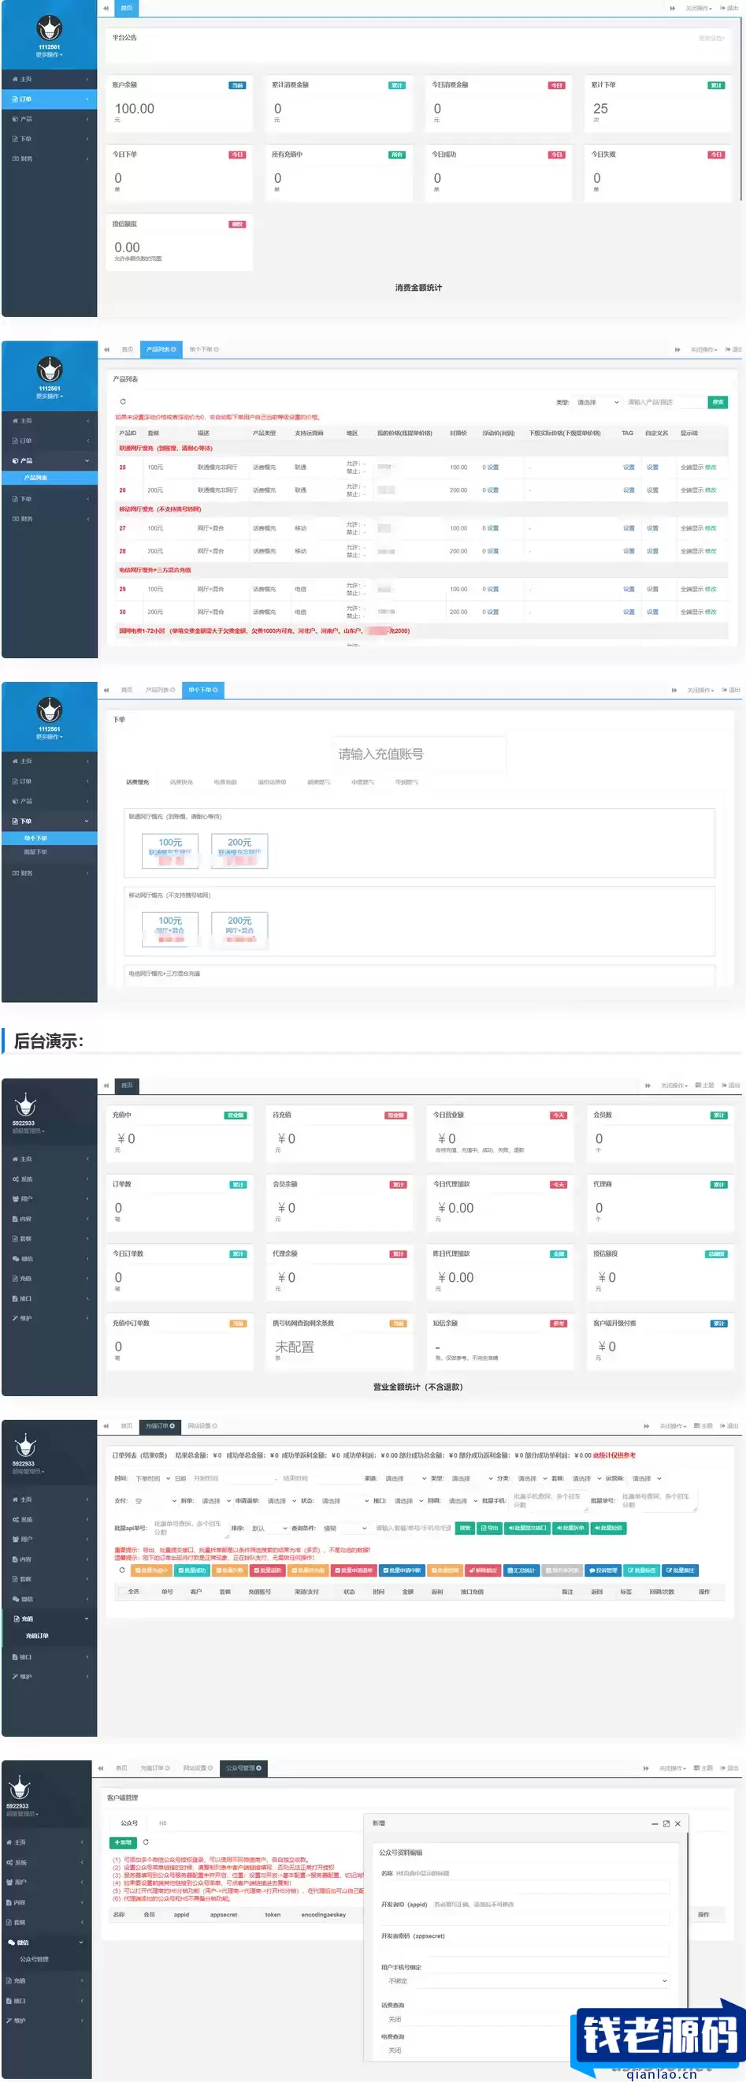The height and width of the screenshot is (2082, 746).
Task: Open the 下单时间 dropdown in the order filters
Action: coord(152,1477)
